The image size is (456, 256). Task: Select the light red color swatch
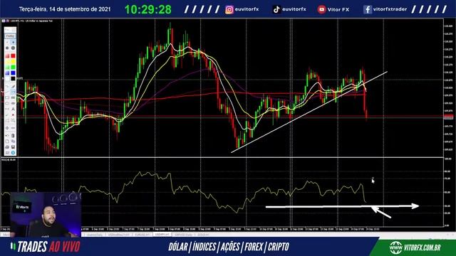(x=7, y=55)
